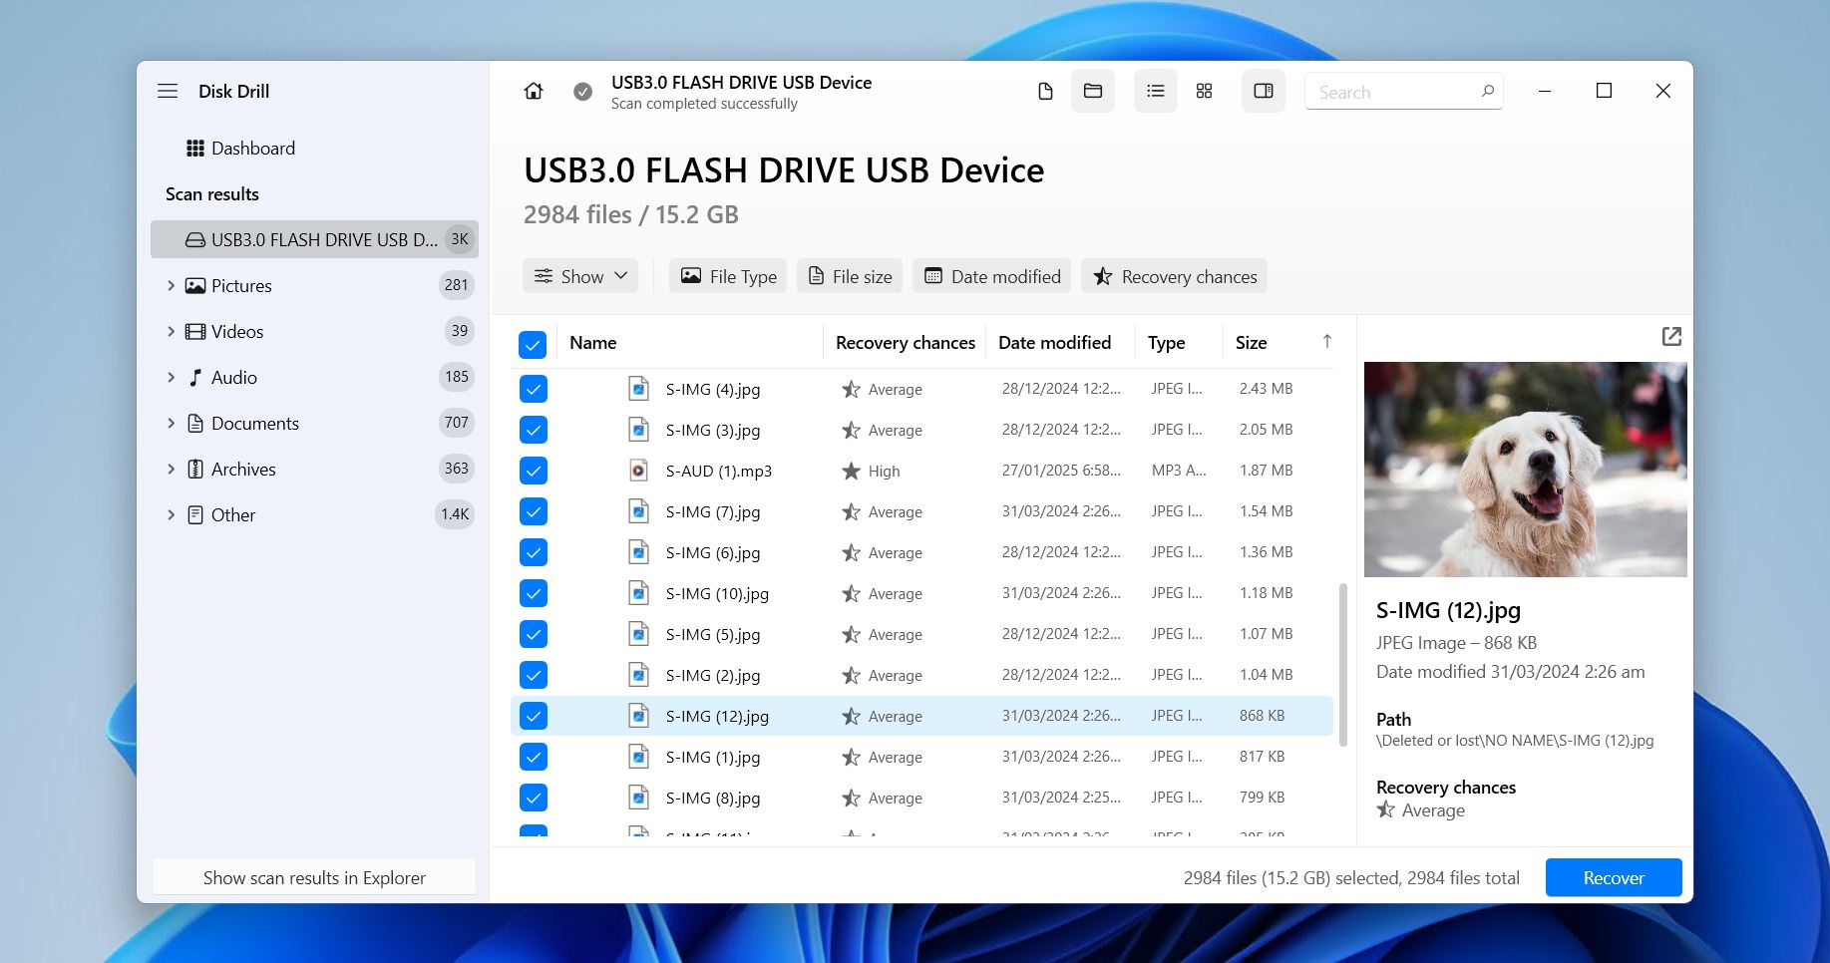The width and height of the screenshot is (1830, 963).
Task: Open the home view icon
Action: click(534, 91)
